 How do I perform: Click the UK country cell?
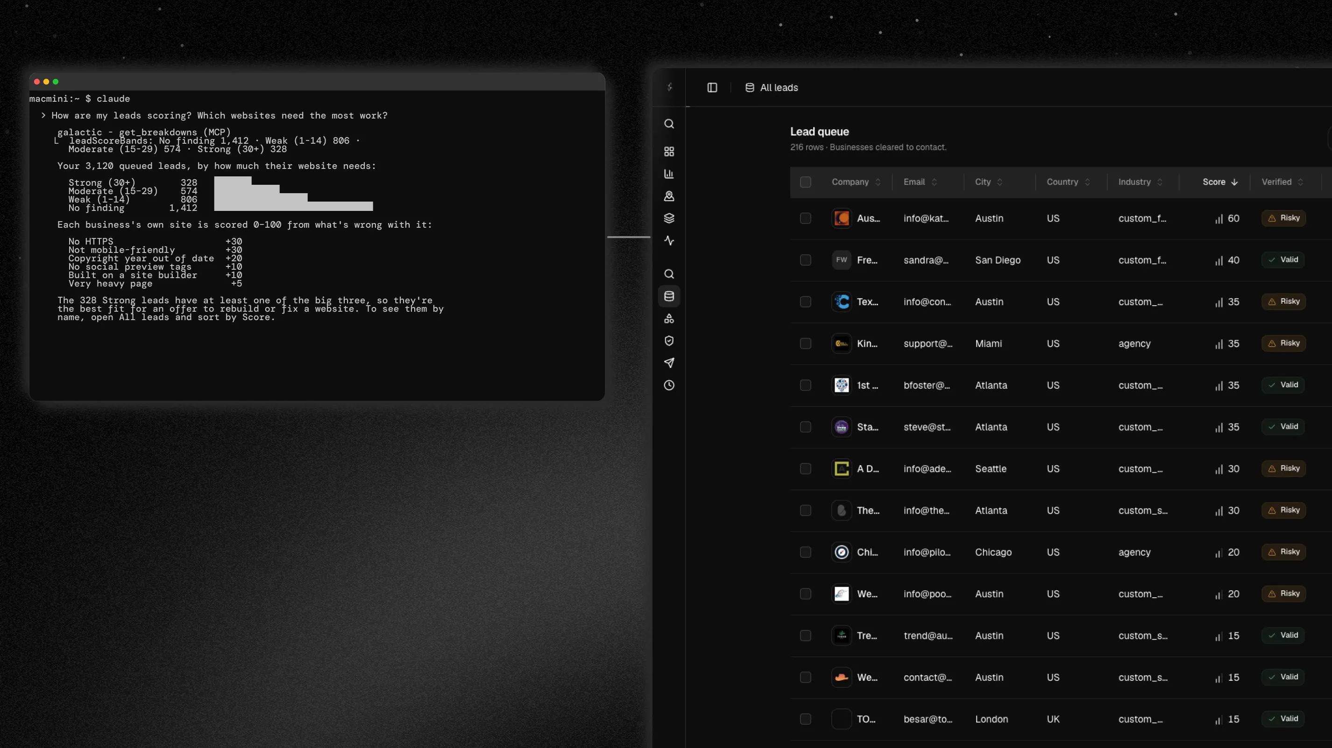[1053, 719]
